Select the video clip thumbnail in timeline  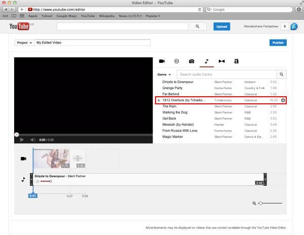tap(52, 159)
